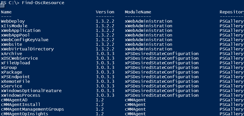Click the version number in the xPackage row
Screen dimensions: 244x116
coord(105,72)
